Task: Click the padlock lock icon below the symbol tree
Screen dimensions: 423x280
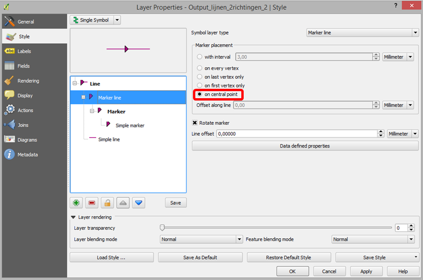Action: click(x=107, y=202)
